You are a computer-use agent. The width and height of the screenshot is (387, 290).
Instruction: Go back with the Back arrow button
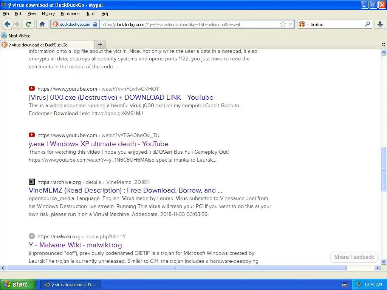point(7,24)
